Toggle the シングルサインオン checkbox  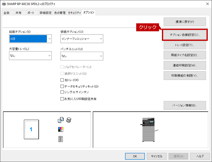pos(62,92)
